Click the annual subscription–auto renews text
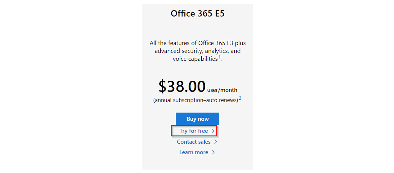The width and height of the screenshot is (394, 173). coord(195,100)
